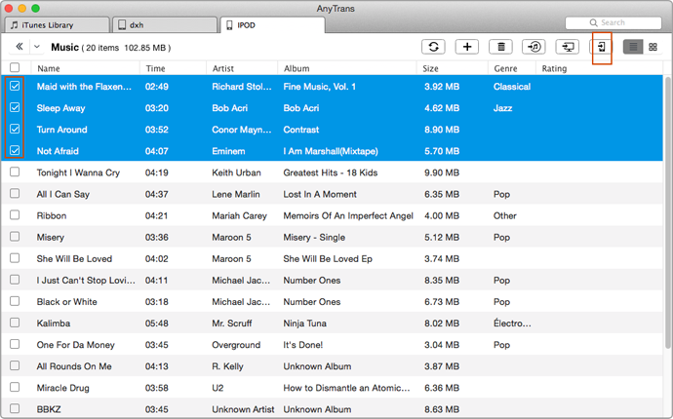Image resolution: width=673 pixels, height=419 pixels.
Task: Select song 'I Just Can't Stop Lovi...'
Action: pyautogui.click(x=86, y=280)
